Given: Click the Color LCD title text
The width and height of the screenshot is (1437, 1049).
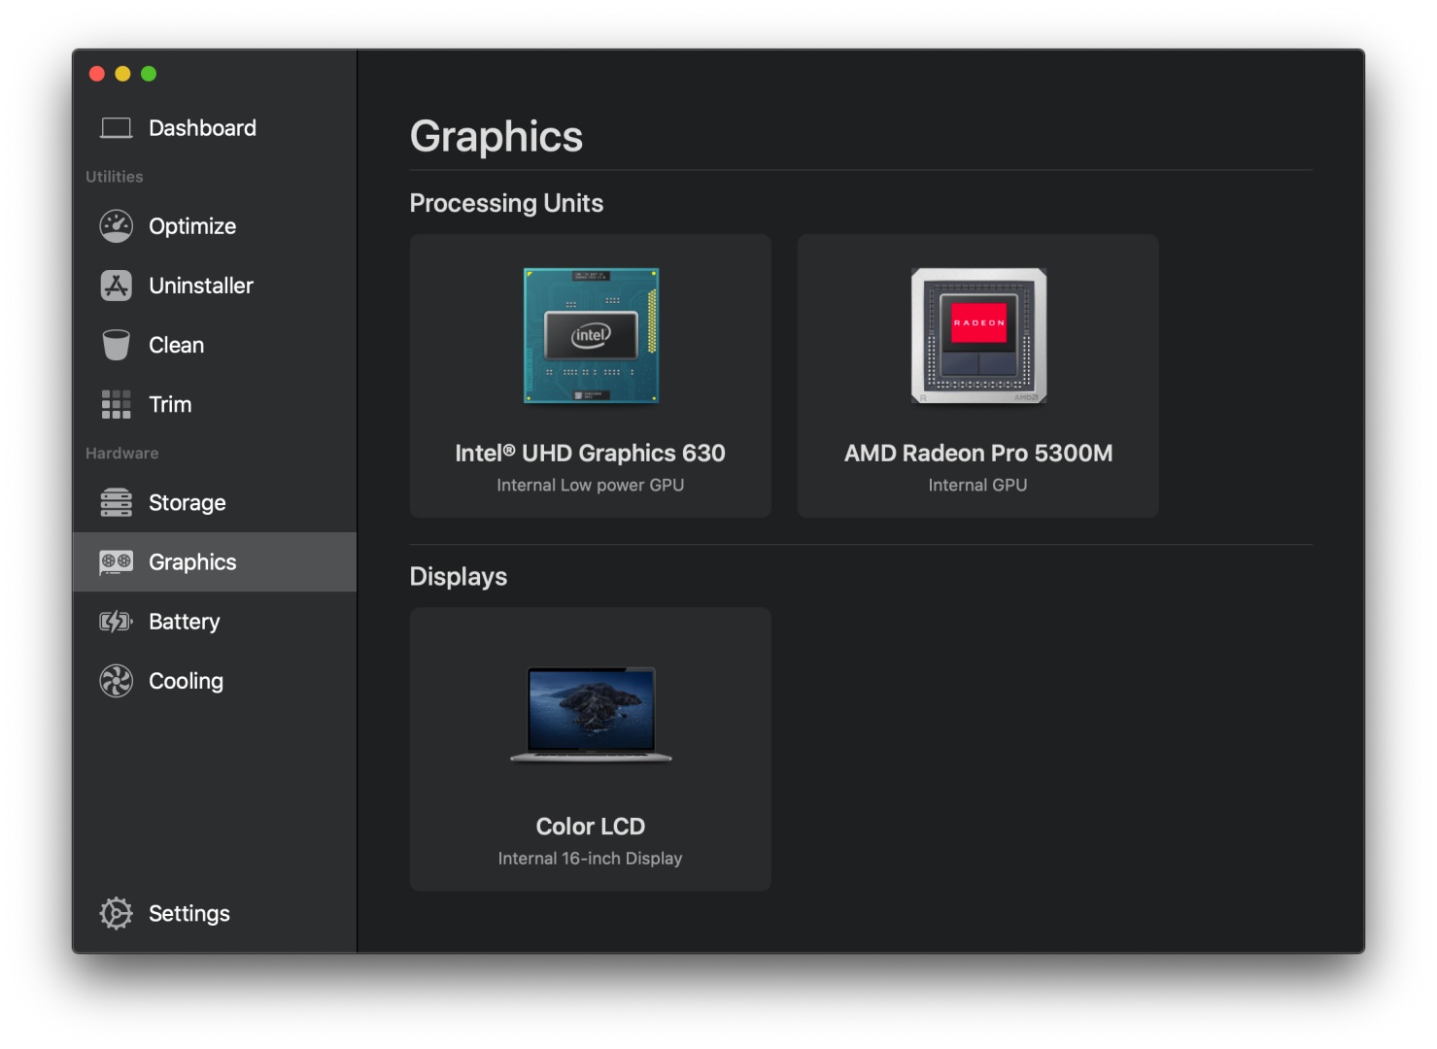Looking at the screenshot, I should (590, 827).
